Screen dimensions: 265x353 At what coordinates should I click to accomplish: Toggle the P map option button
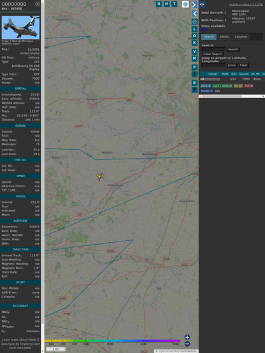tap(194, 67)
